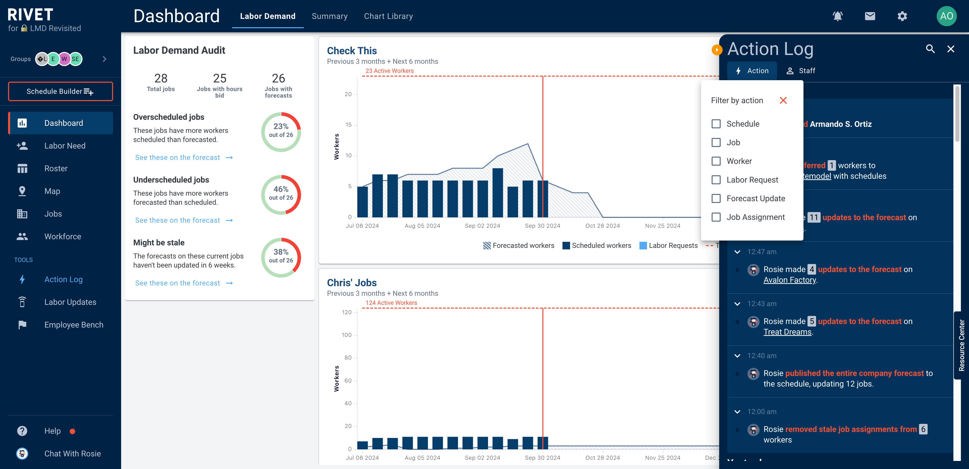Click the 23% overscheduled donut gauge

281,132
